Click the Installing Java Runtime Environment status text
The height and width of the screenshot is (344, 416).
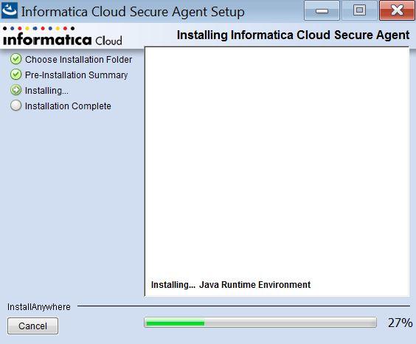231,284
